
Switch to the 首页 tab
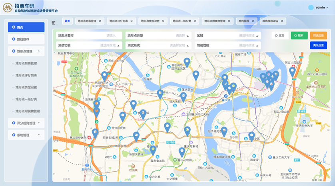click(67, 21)
